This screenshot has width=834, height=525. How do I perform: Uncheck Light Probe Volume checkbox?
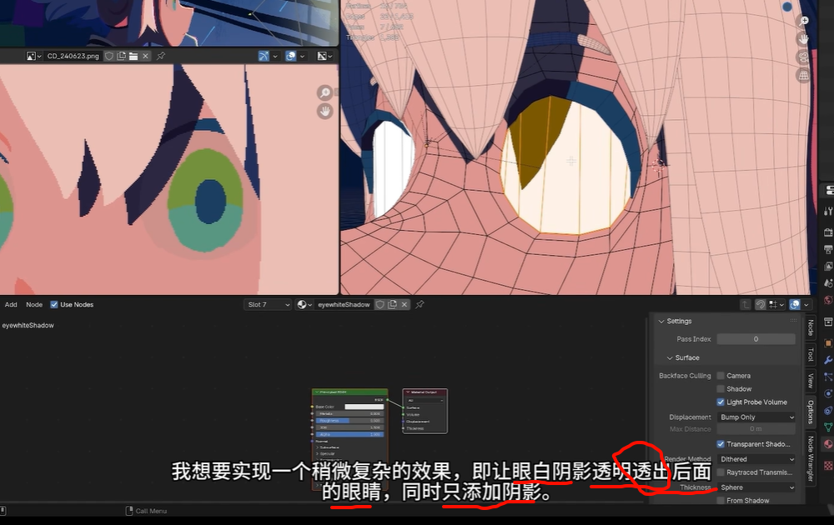click(721, 402)
